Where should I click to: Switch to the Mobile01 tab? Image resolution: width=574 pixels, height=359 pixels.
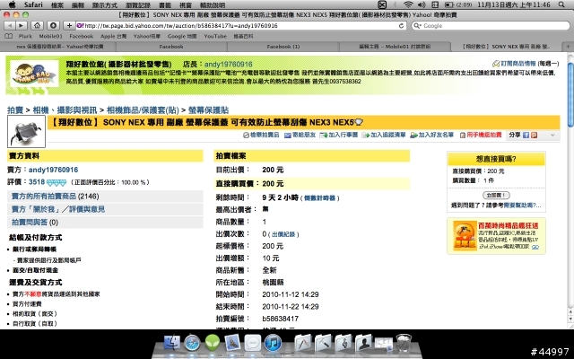(x=395, y=47)
